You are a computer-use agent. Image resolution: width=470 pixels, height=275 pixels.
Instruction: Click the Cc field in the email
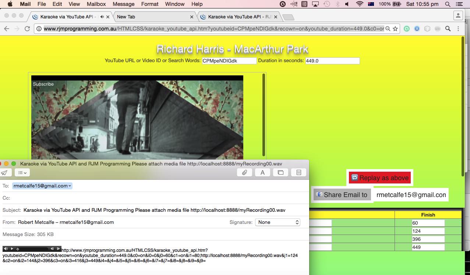pos(155,198)
